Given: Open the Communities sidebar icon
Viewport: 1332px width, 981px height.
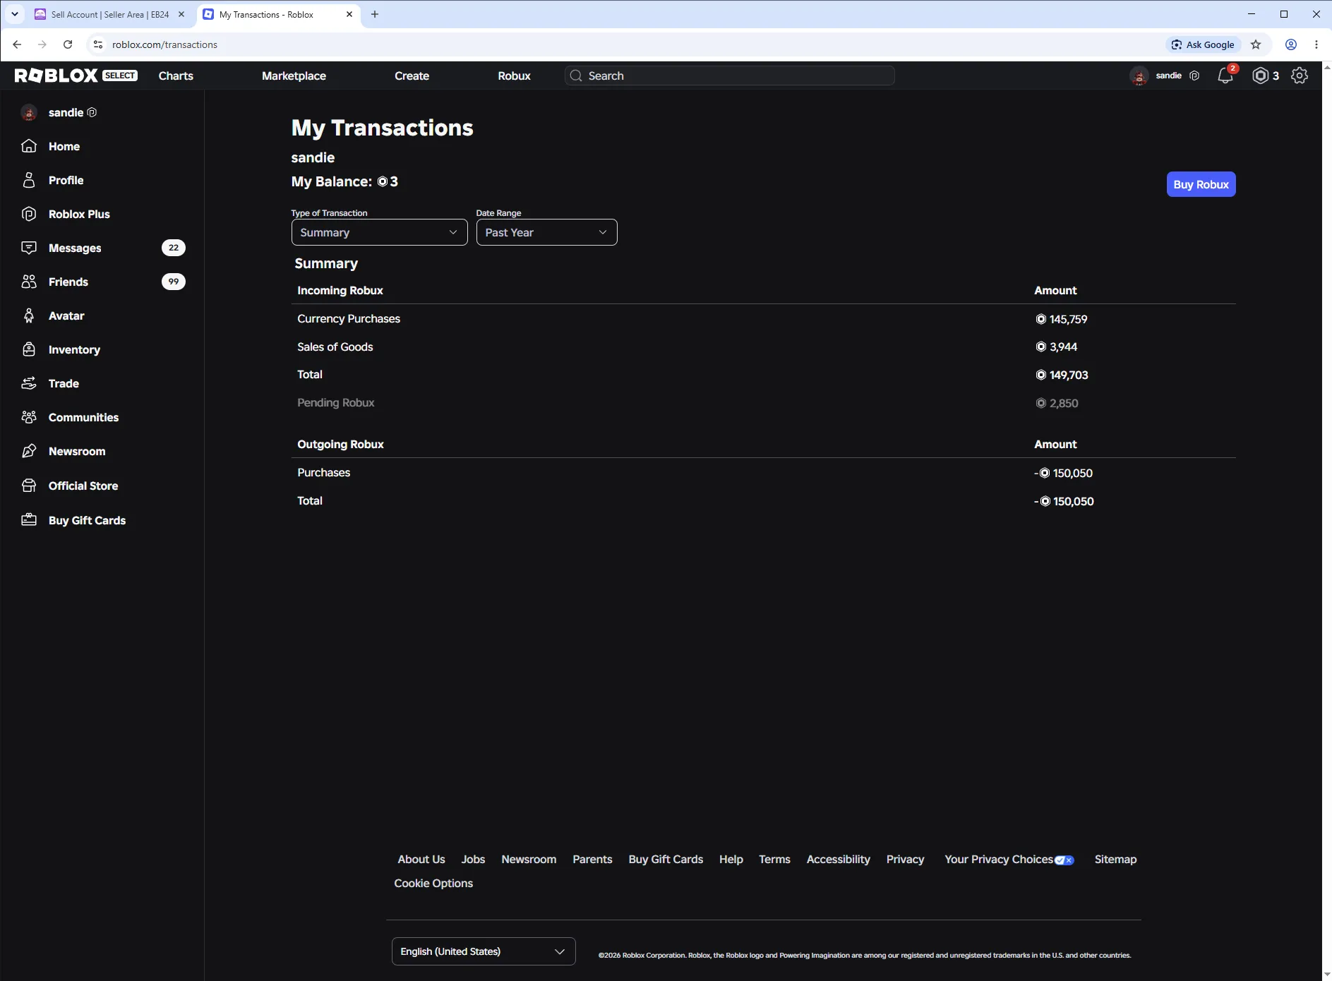Looking at the screenshot, I should pos(29,417).
